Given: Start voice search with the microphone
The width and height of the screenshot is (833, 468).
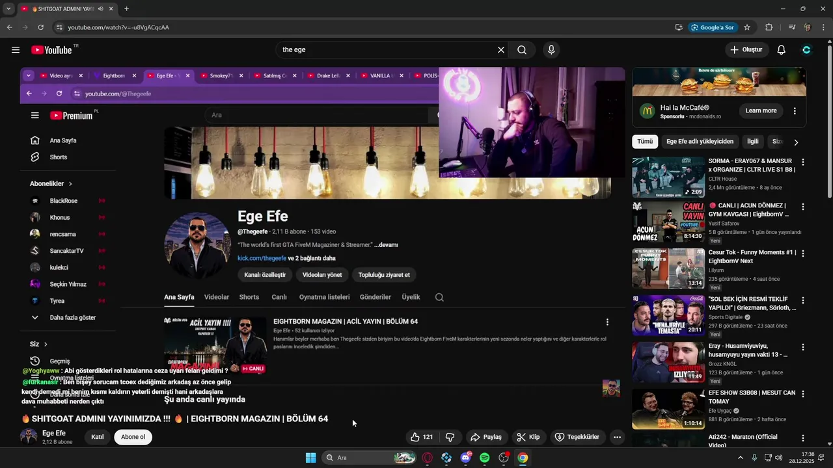Looking at the screenshot, I should point(551,50).
